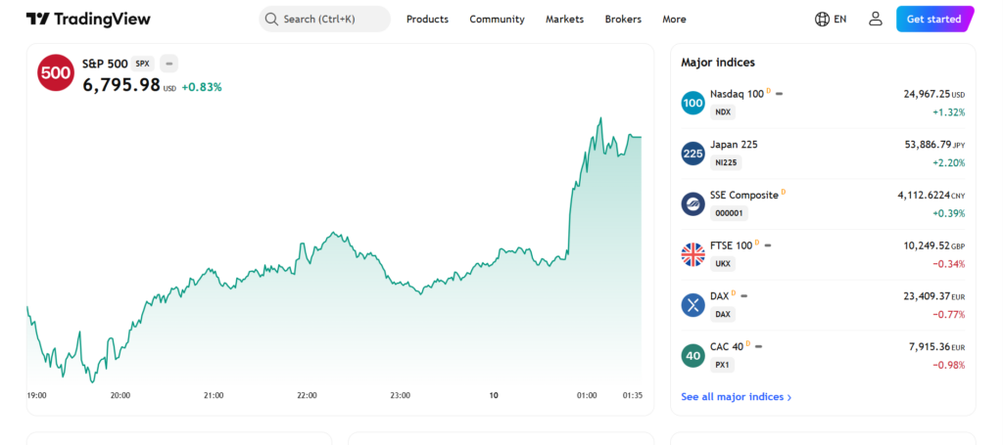
Task: Click the S&P 500 red logo
Action: point(56,72)
